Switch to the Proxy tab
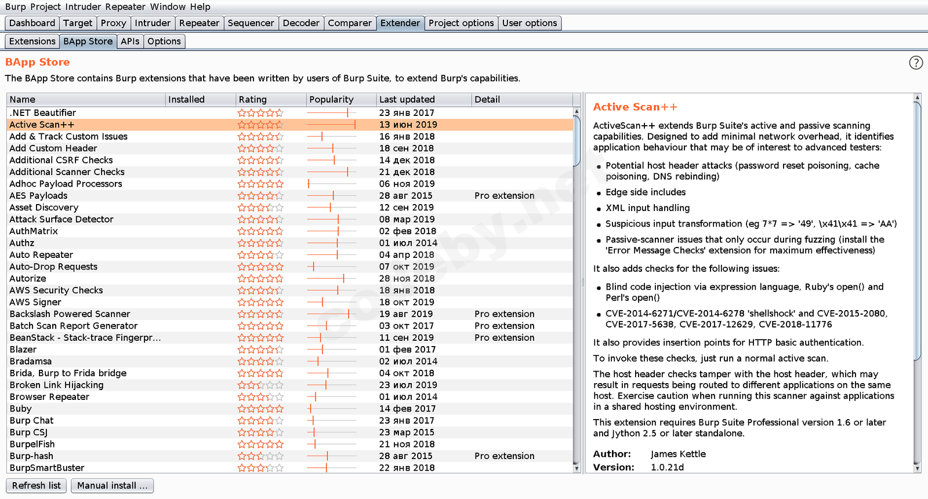 (113, 23)
